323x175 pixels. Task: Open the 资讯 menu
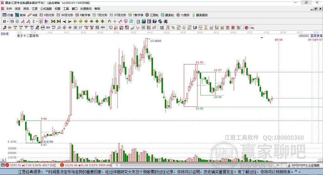(26, 9)
